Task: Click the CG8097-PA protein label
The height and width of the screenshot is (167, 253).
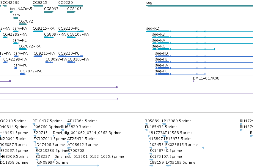Action: pos(56,59)
